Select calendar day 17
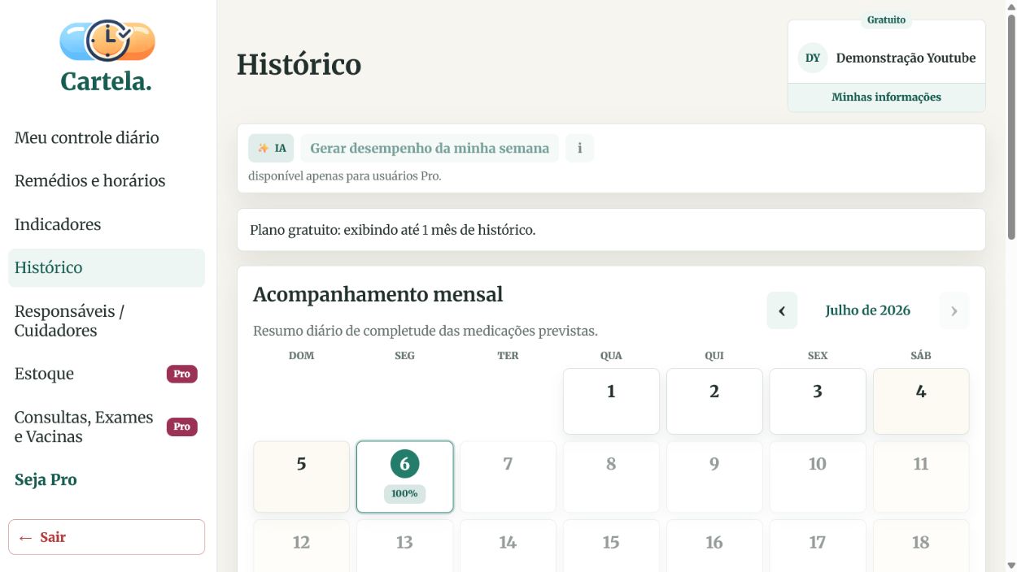This screenshot has width=1017, height=572. (818, 545)
